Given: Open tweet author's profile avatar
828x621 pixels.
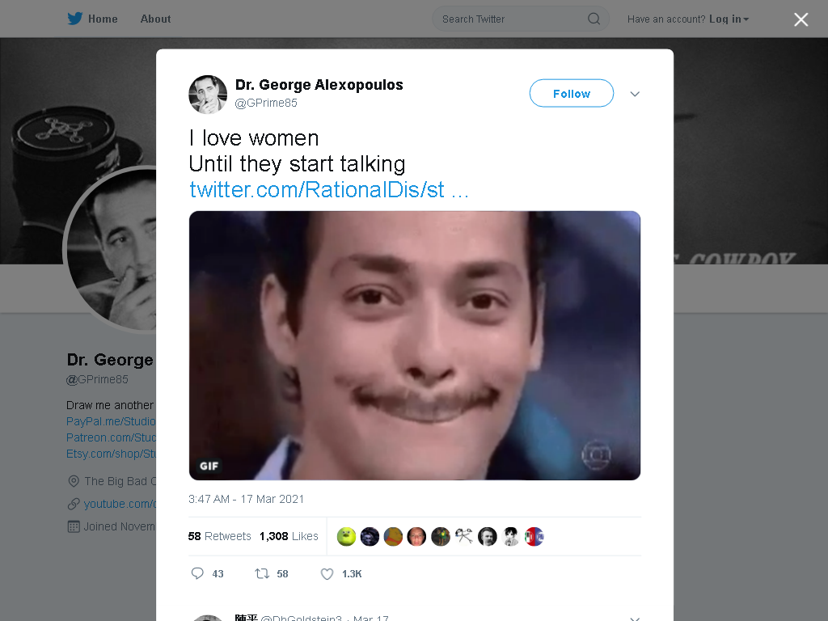Looking at the screenshot, I should [x=208, y=95].
